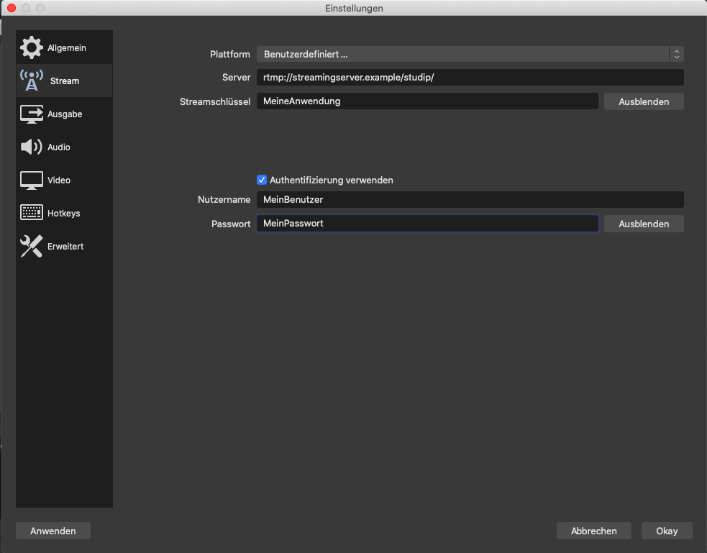Close the Einstellungen window with red button
The width and height of the screenshot is (707, 553).
[12, 8]
